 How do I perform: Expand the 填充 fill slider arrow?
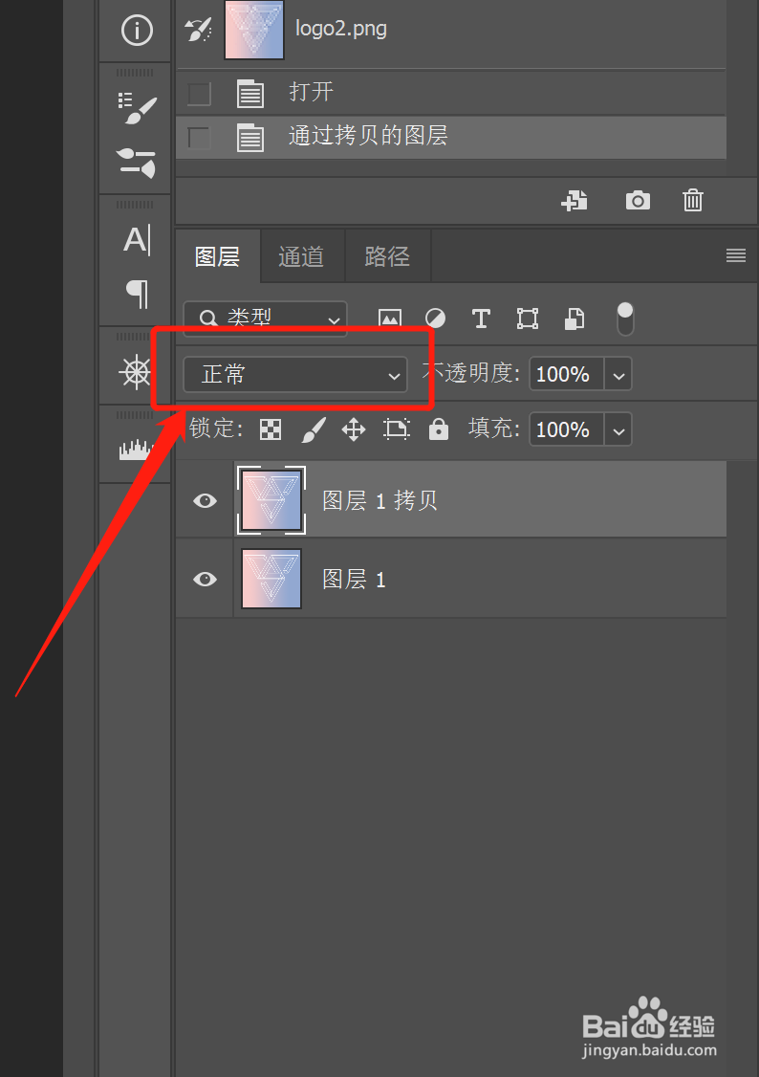point(618,430)
